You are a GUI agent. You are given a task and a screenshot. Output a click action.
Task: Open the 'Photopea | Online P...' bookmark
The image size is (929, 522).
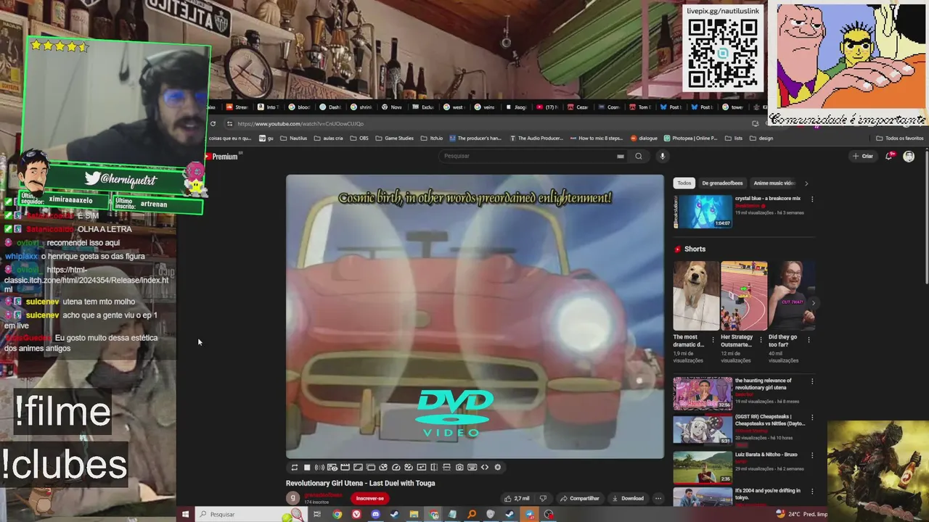[x=691, y=138]
